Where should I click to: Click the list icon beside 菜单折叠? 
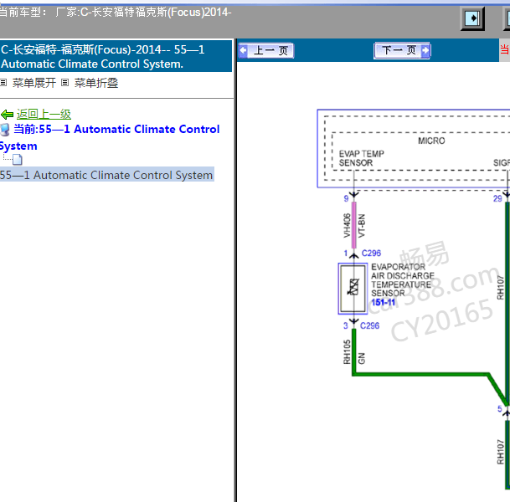point(65,83)
